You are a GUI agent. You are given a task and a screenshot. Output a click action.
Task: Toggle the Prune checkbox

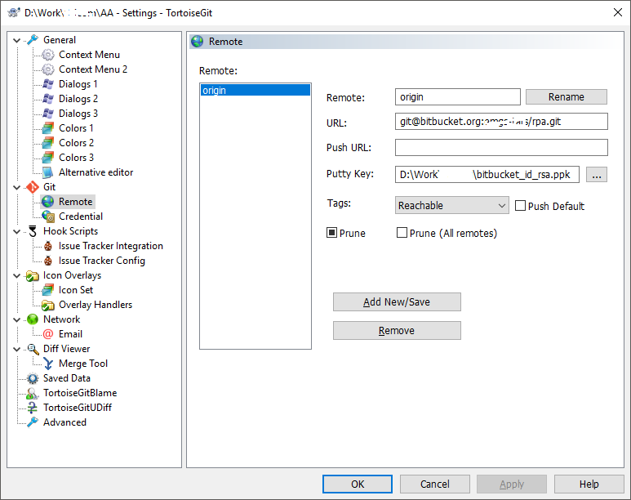[332, 233]
